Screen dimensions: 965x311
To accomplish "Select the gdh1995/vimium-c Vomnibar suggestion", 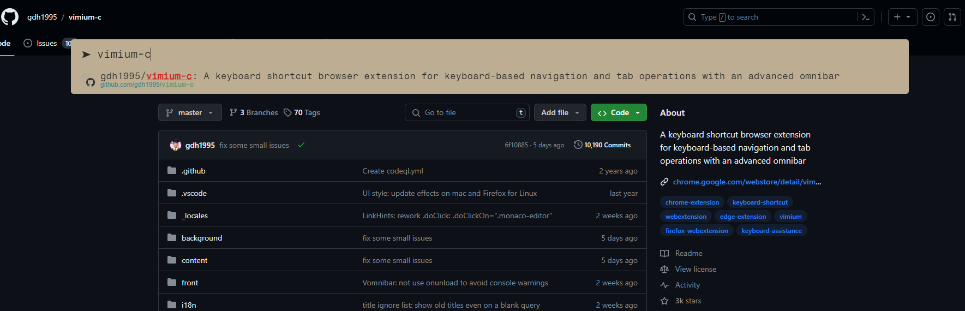I will click(489, 80).
